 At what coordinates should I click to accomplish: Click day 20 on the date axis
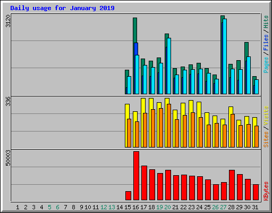(167, 207)
